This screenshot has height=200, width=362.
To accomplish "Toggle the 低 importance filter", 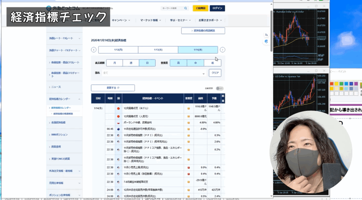I will 212,63.
